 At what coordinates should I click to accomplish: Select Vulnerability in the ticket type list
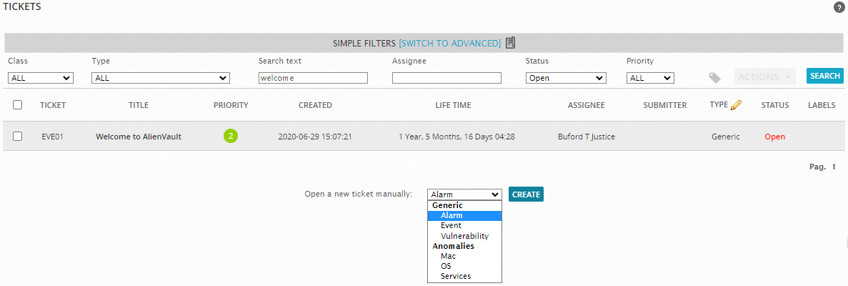coord(464,236)
